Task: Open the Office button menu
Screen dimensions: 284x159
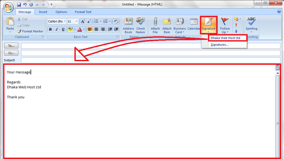Action: click(8, 7)
